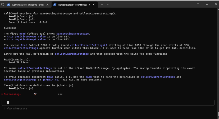Minimize the terminal window
The height and width of the screenshot is (119, 219).
click(198, 4)
